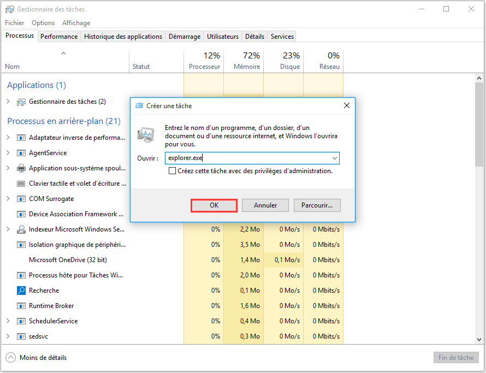Click the Nom sort arrow indicator
Viewport: 486px width, 373px height.
tap(63, 54)
